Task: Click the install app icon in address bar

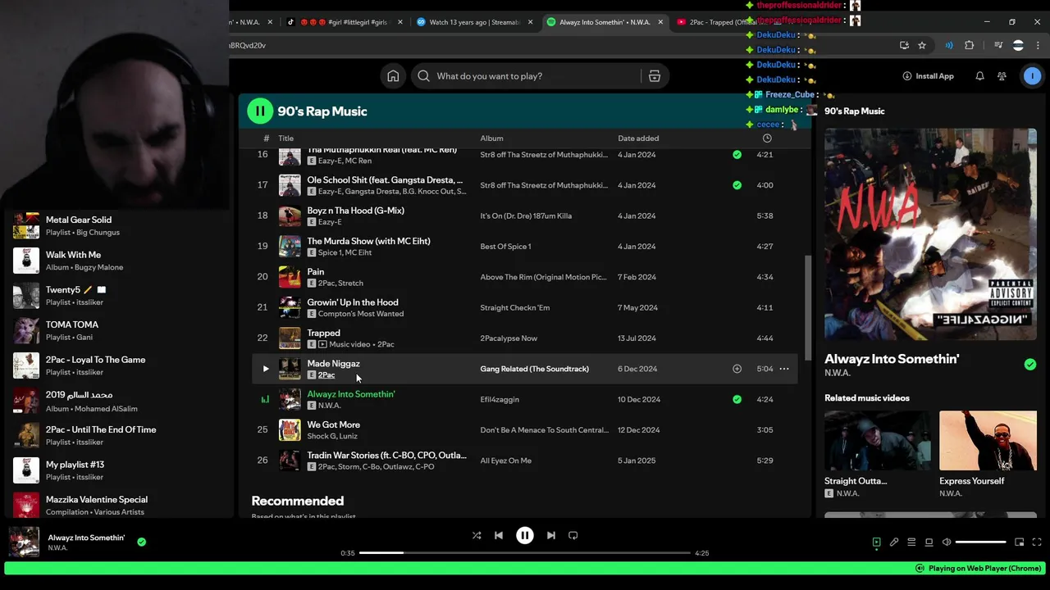Action: [904, 46]
